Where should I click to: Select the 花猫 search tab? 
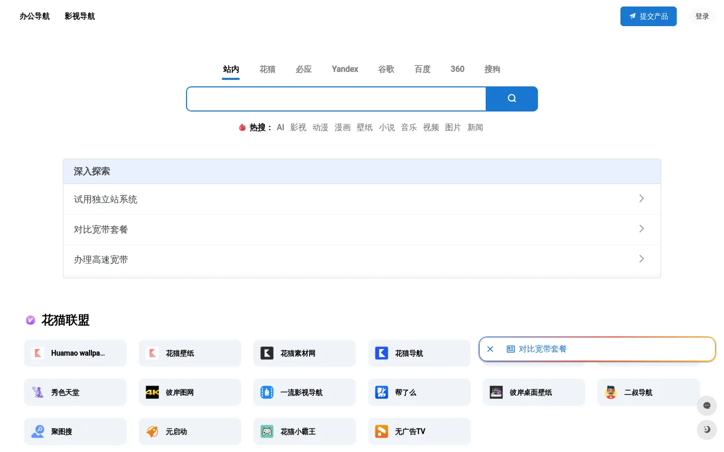tap(267, 69)
